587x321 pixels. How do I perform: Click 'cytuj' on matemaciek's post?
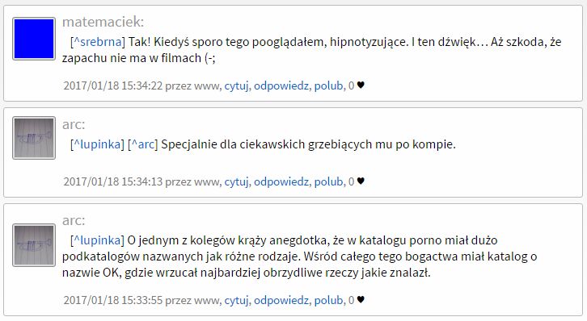tap(236, 85)
